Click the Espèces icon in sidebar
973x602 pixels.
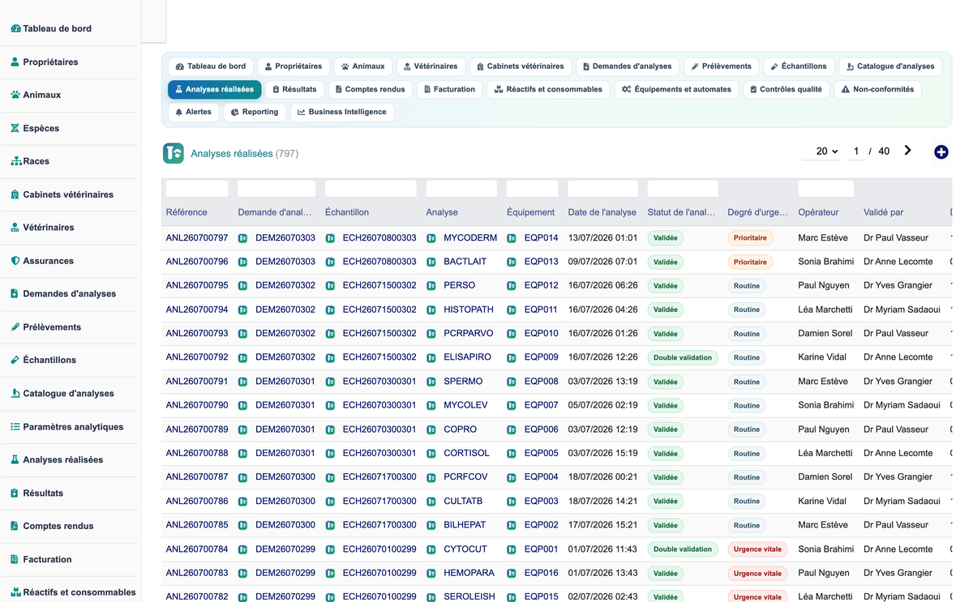click(x=15, y=128)
